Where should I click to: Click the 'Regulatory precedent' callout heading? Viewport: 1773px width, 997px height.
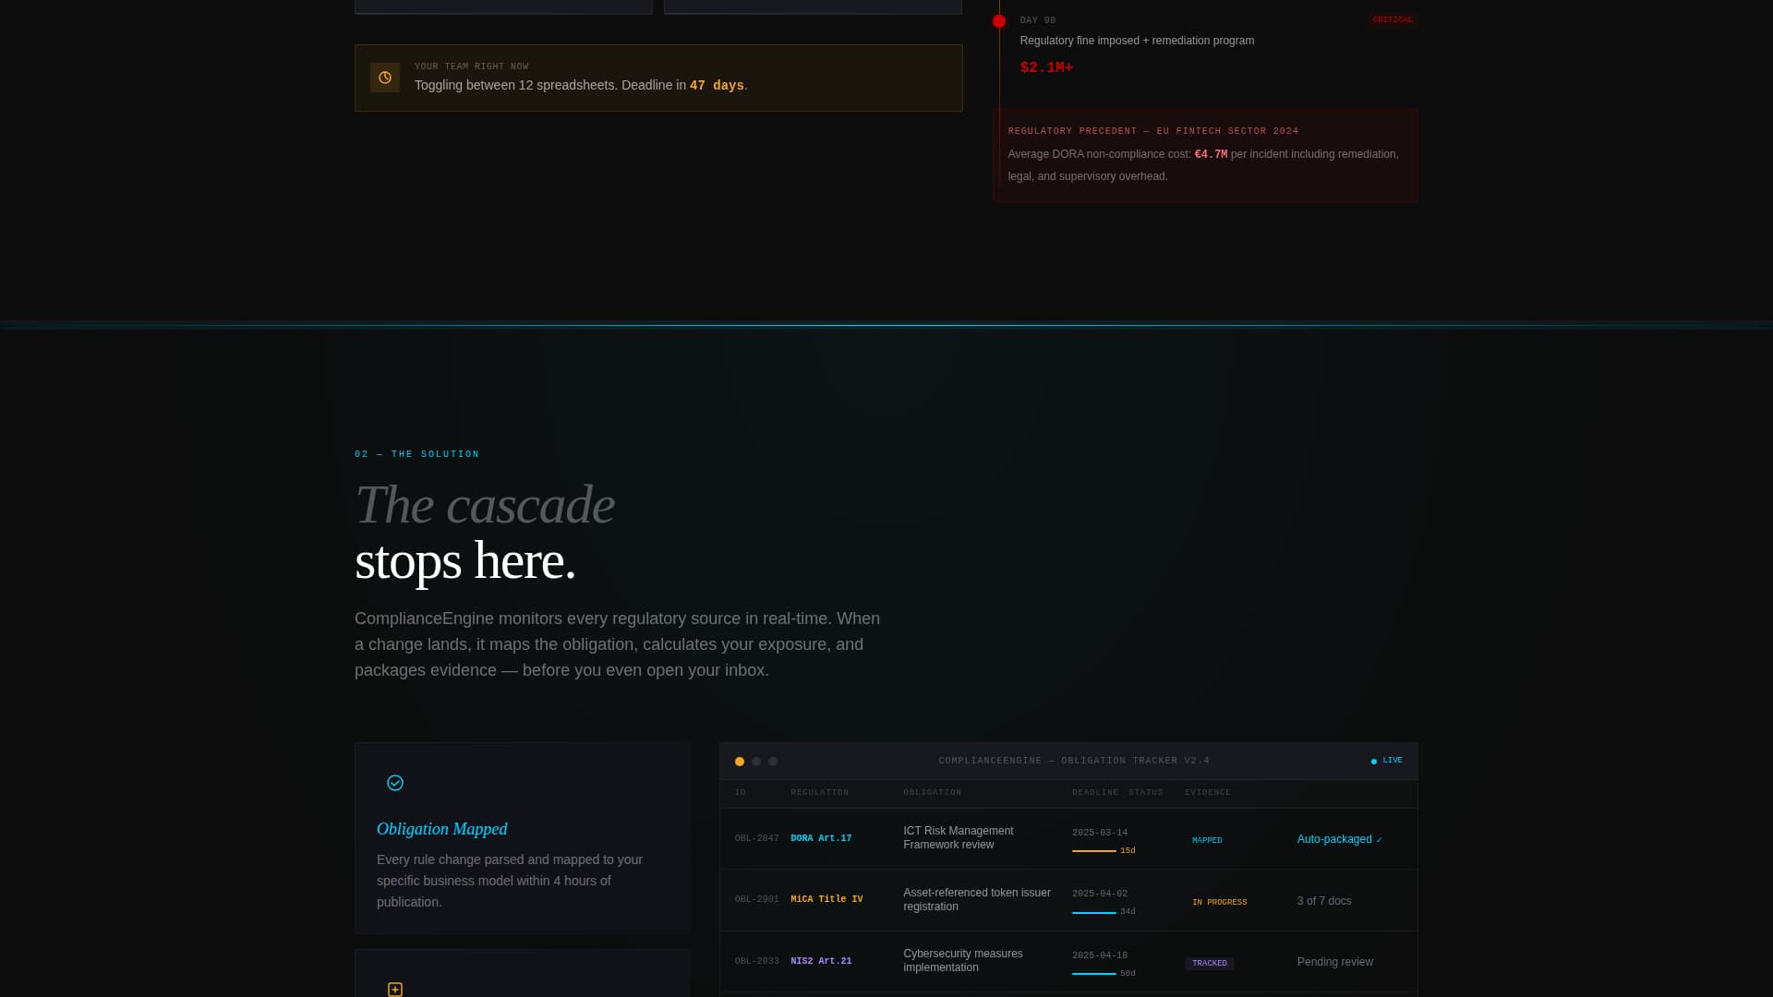click(1153, 131)
